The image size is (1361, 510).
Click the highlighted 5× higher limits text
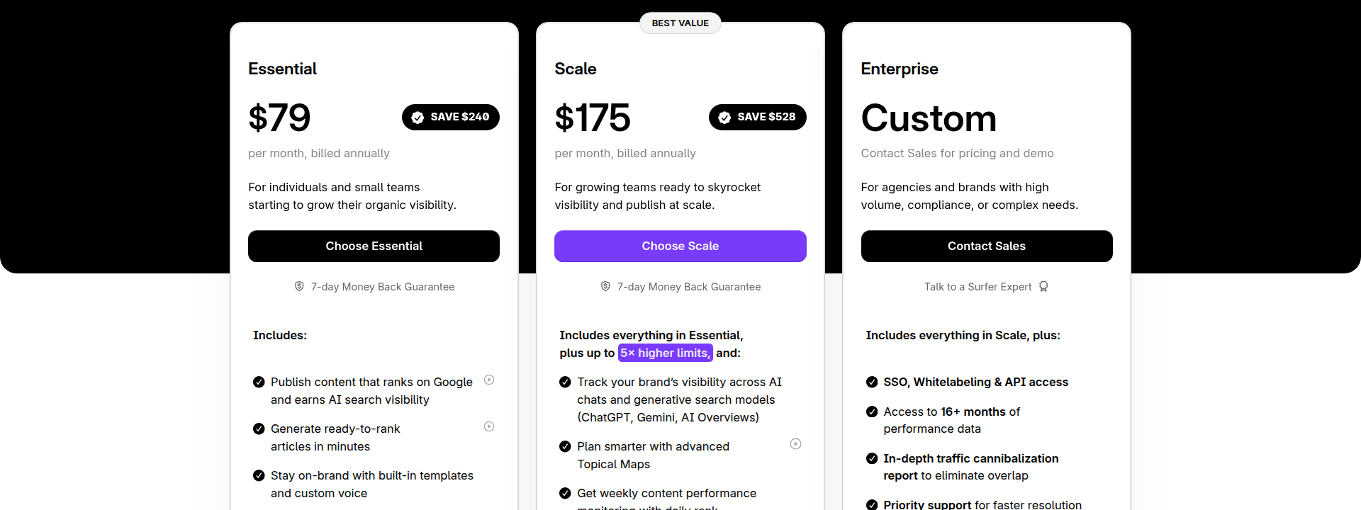(665, 352)
